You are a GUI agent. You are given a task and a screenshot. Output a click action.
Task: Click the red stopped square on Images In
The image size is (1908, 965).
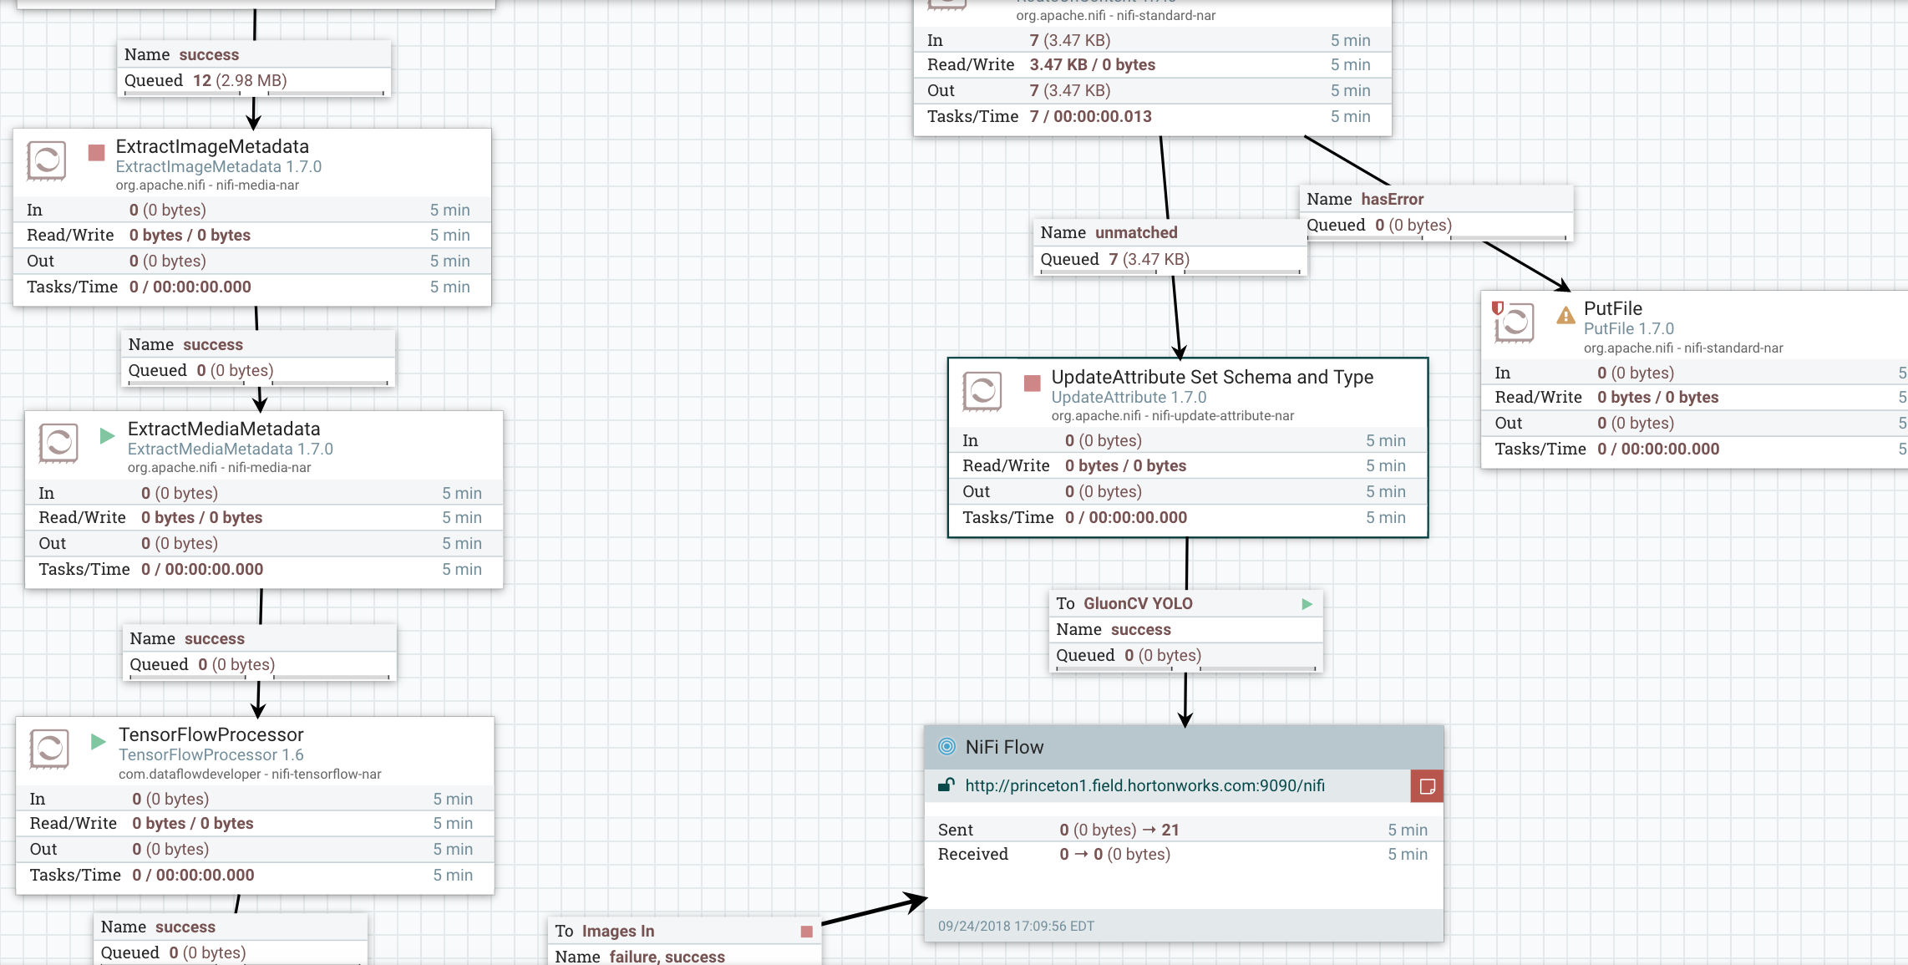tap(806, 932)
